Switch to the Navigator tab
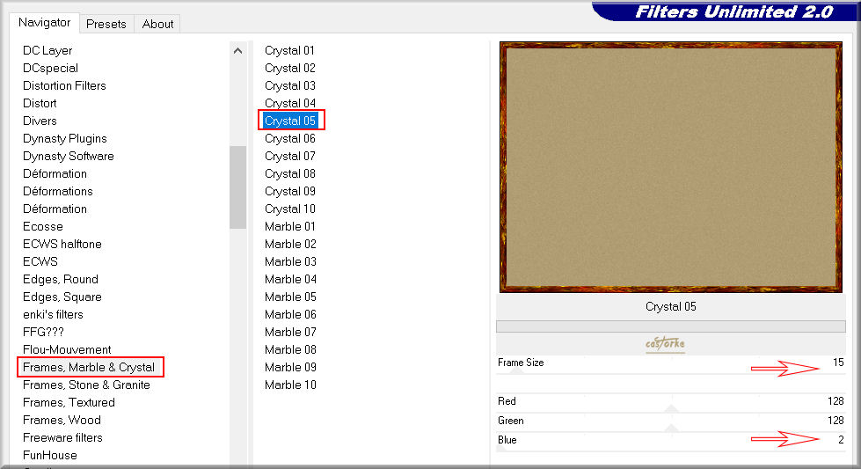Image resolution: width=861 pixels, height=469 pixels. [45, 23]
